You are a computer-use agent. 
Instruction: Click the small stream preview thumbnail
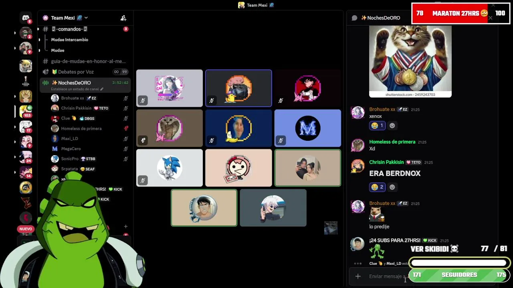331,228
